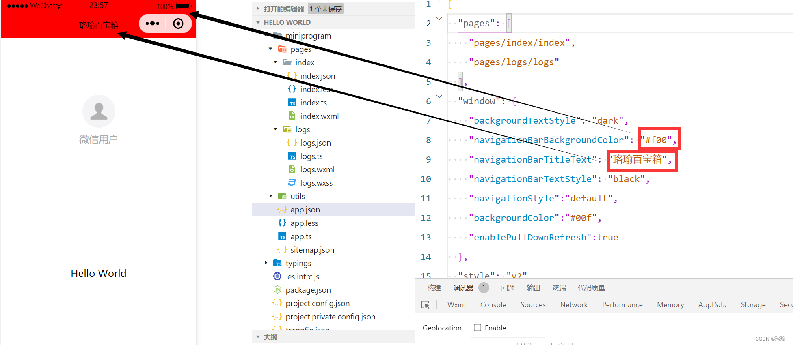Click the typings folder icon
The image size is (793, 345).
pos(277,263)
